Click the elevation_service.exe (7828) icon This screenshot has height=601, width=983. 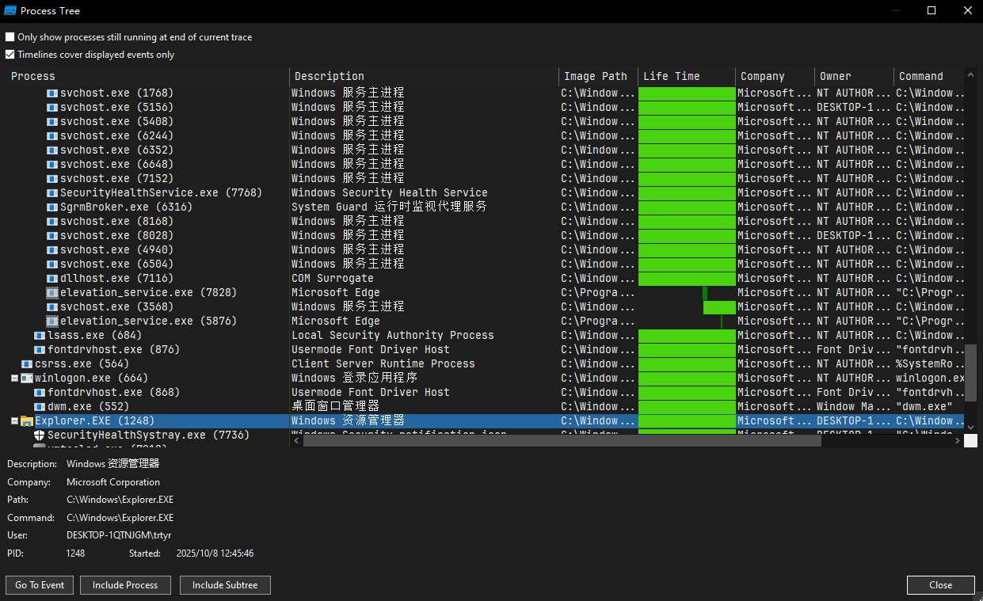(x=52, y=293)
